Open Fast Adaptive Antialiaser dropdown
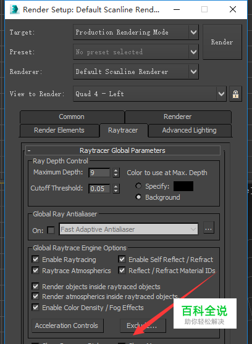This screenshot has width=252, height=344. coord(128,229)
